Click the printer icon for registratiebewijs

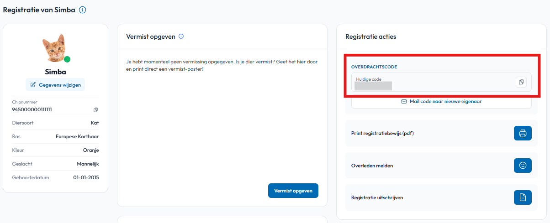pyautogui.click(x=523, y=134)
